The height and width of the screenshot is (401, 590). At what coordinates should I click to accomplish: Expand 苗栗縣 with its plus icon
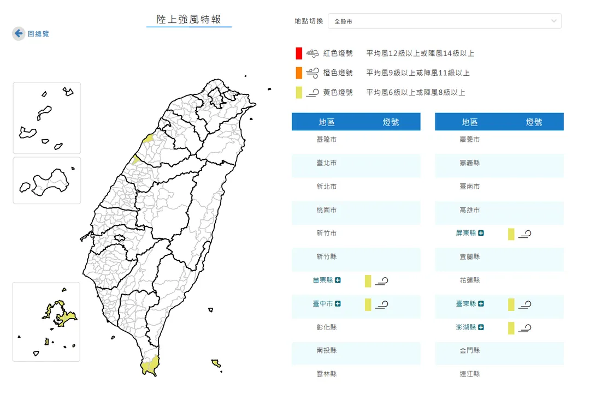coord(338,280)
